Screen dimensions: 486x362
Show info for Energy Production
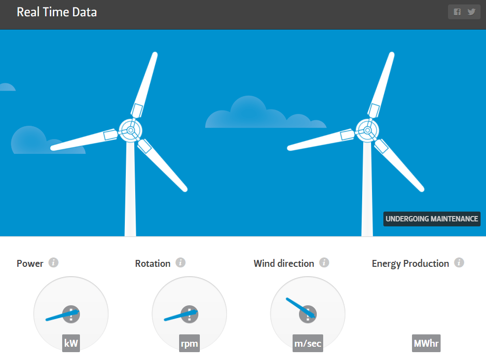coord(459,262)
